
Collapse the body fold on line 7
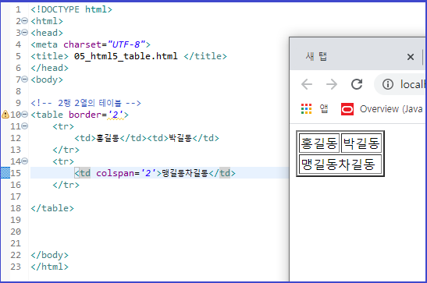tap(24, 79)
